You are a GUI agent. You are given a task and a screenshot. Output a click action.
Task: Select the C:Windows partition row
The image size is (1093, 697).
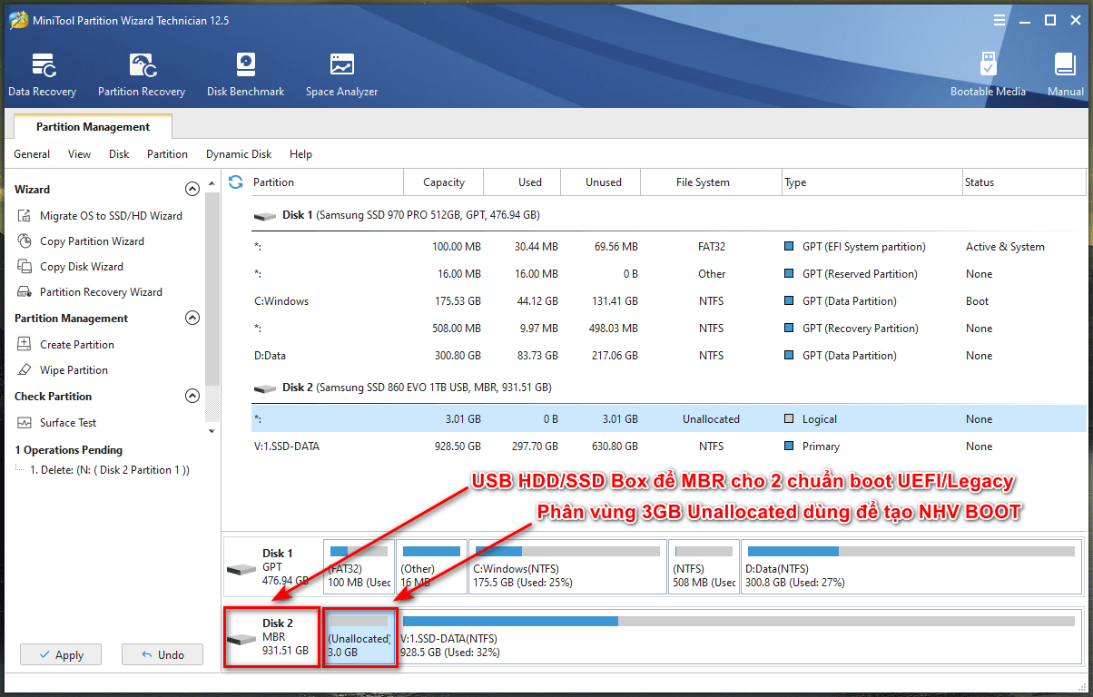point(668,301)
